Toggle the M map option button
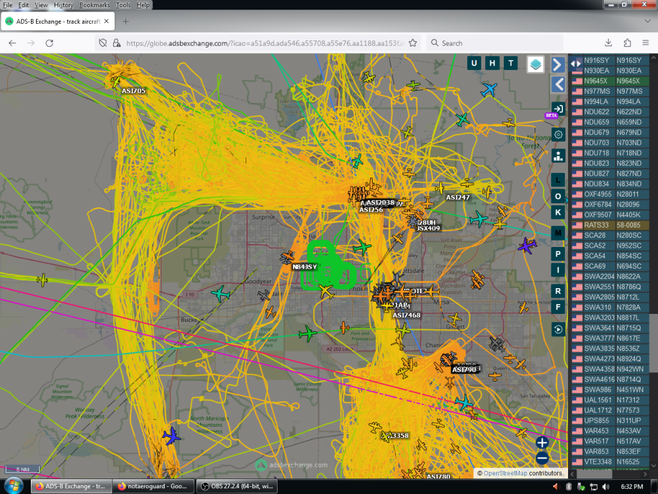Screen dimensions: 658x494 (x=558, y=233)
